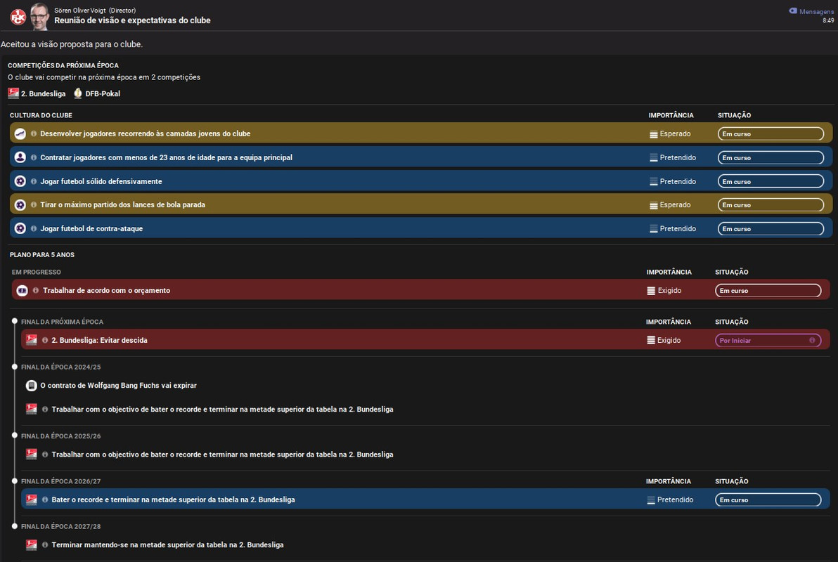Click the league flag icon beside 'Bater o recorde'
This screenshot has width=838, height=562.
pos(32,499)
